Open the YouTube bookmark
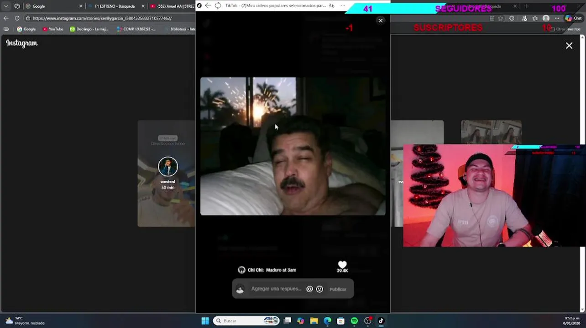The width and height of the screenshot is (586, 328). 53,29
